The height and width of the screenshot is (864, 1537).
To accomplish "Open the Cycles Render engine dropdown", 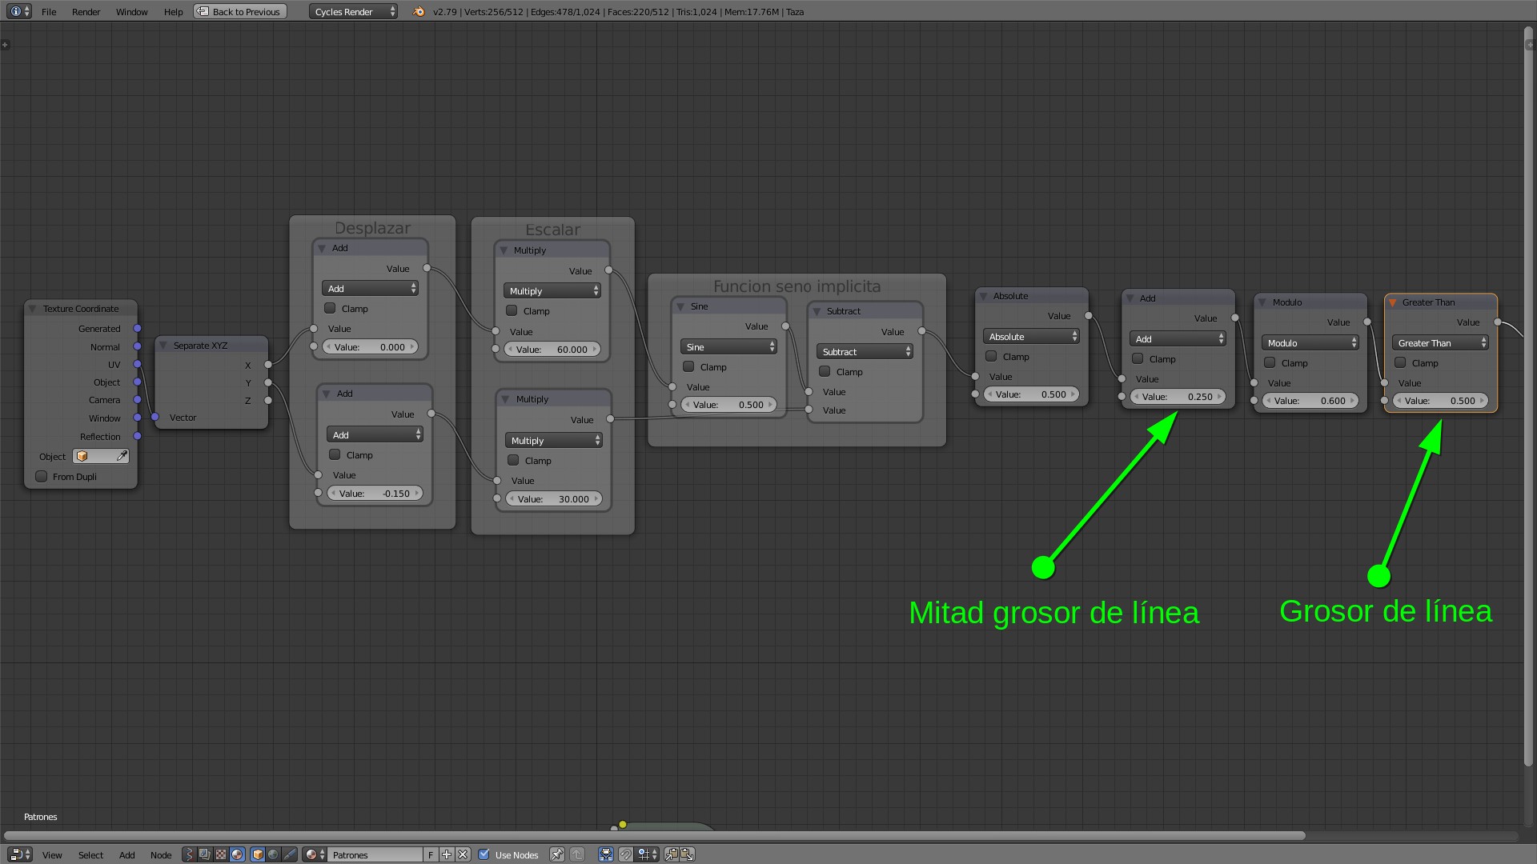I will 353,11.
